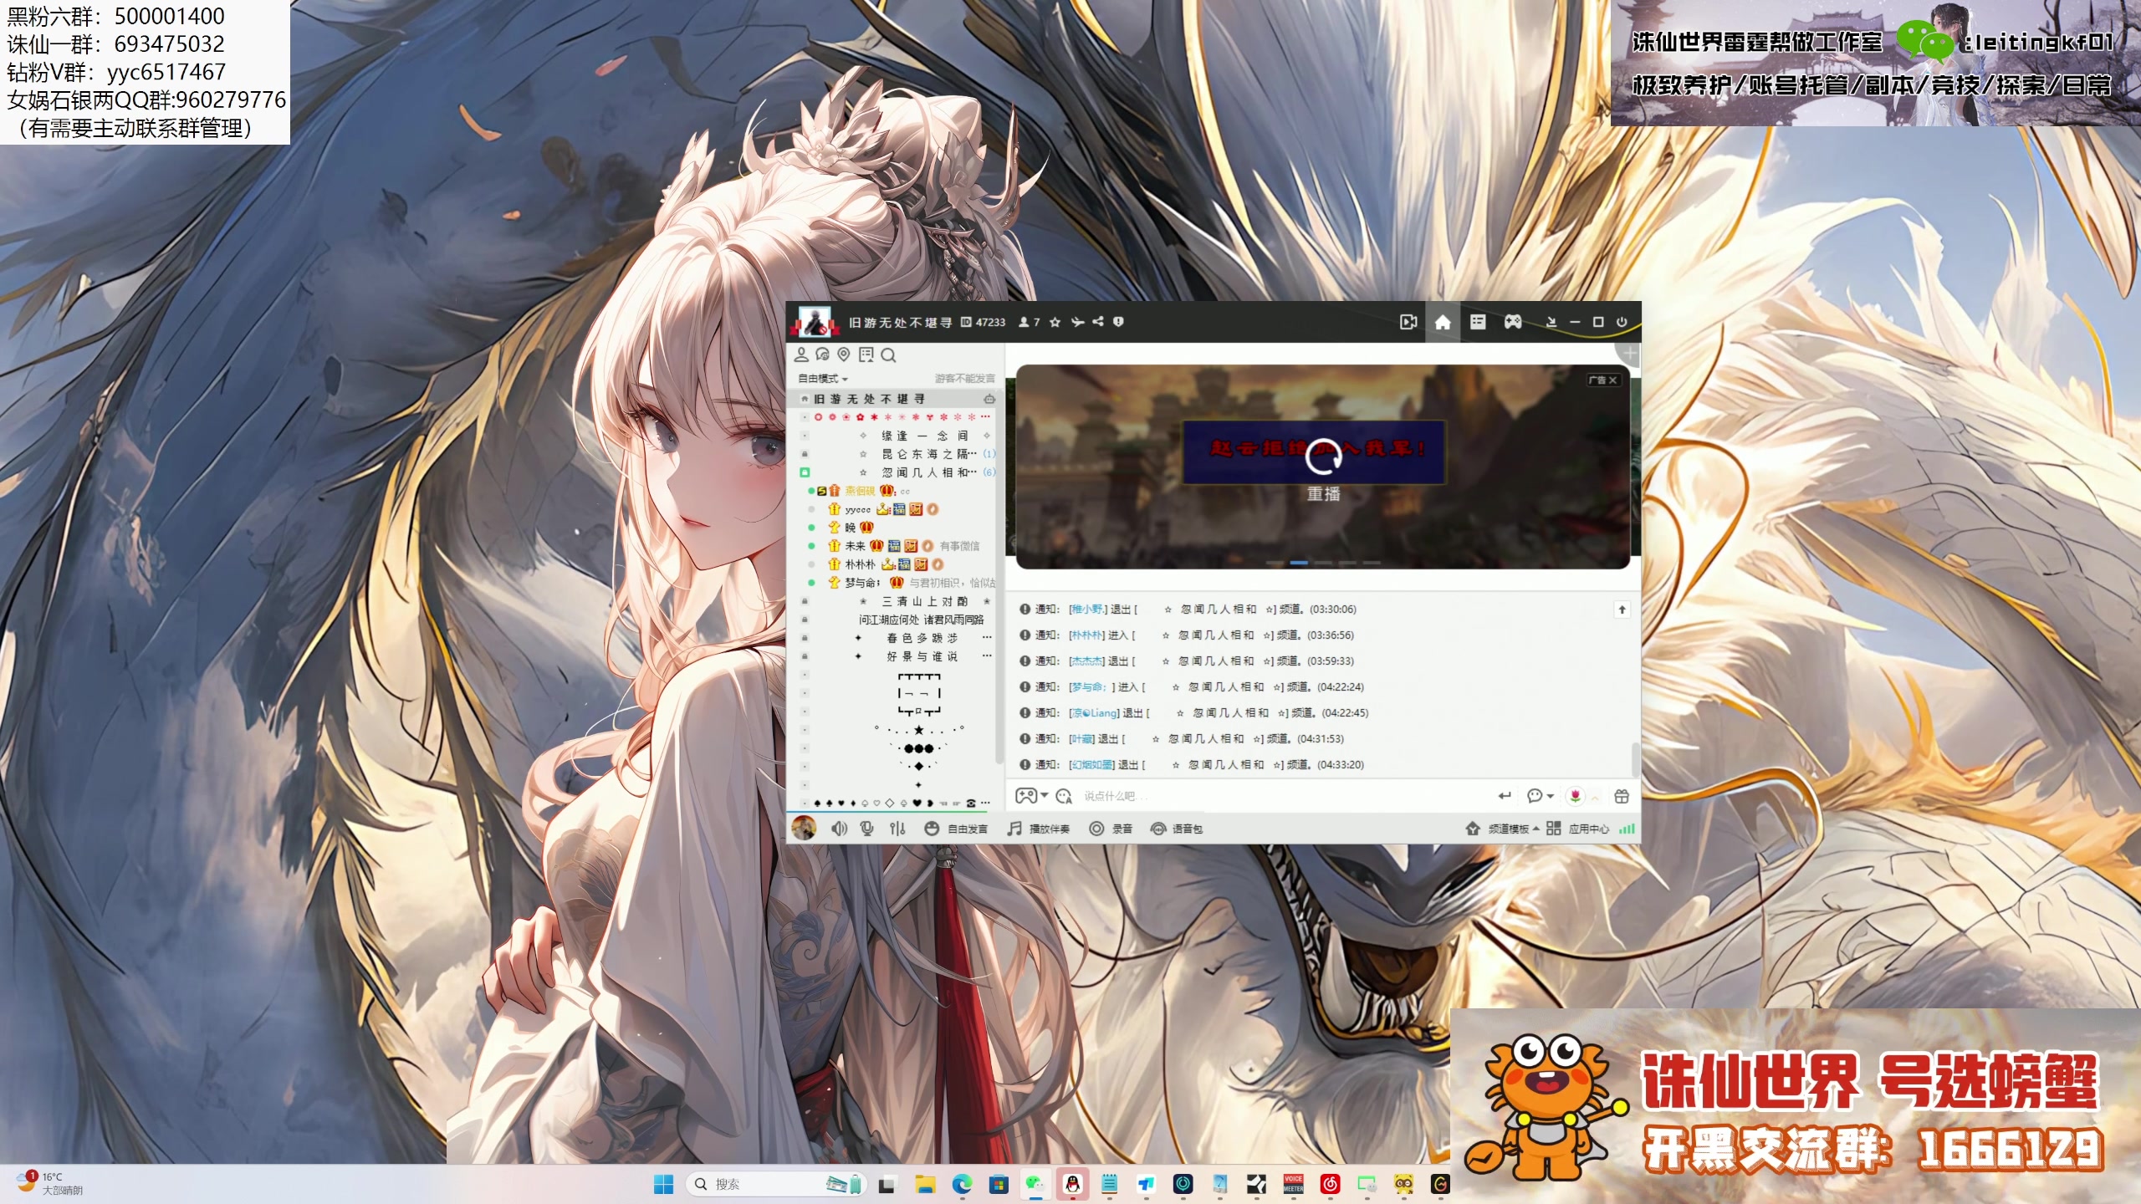Click the plus button above the ad banner

pos(1629,353)
